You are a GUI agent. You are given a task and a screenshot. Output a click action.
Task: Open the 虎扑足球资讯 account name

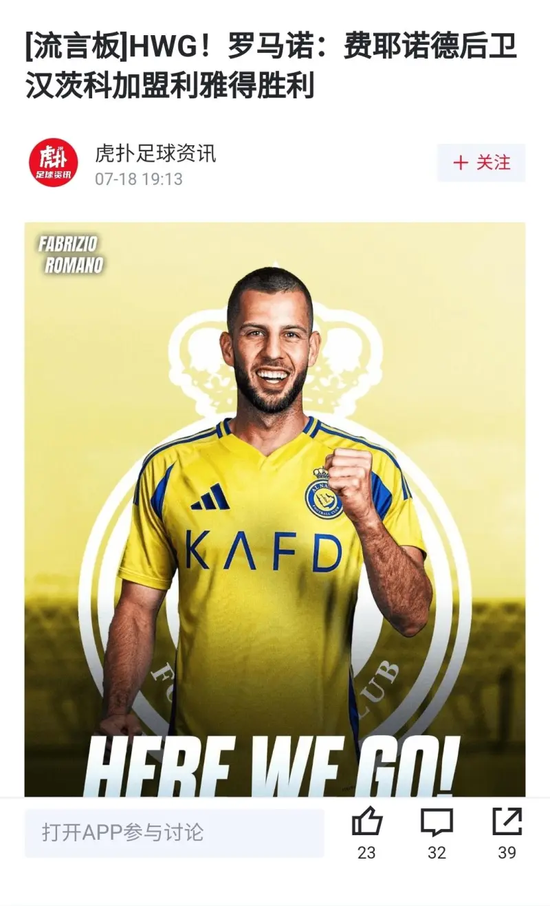click(155, 153)
